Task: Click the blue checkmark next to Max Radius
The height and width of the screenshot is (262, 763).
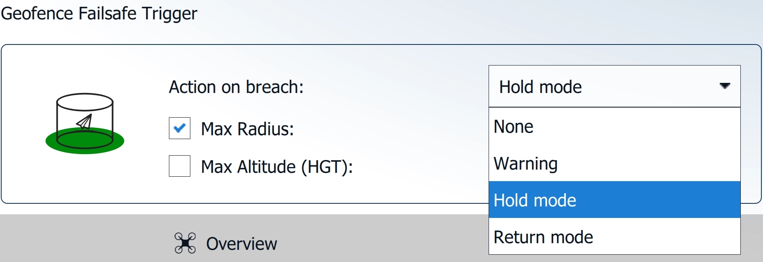Action: tap(179, 128)
